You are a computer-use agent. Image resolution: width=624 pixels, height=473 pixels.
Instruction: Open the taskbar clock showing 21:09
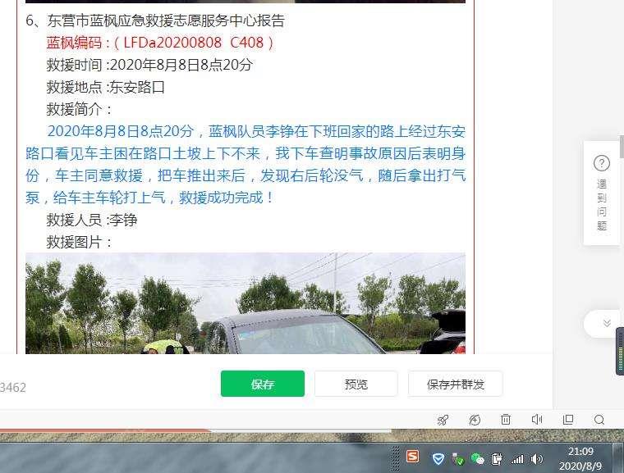coord(580,458)
